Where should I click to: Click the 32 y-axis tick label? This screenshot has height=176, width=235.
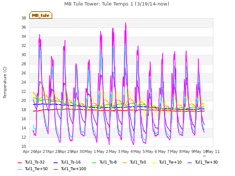23,45
